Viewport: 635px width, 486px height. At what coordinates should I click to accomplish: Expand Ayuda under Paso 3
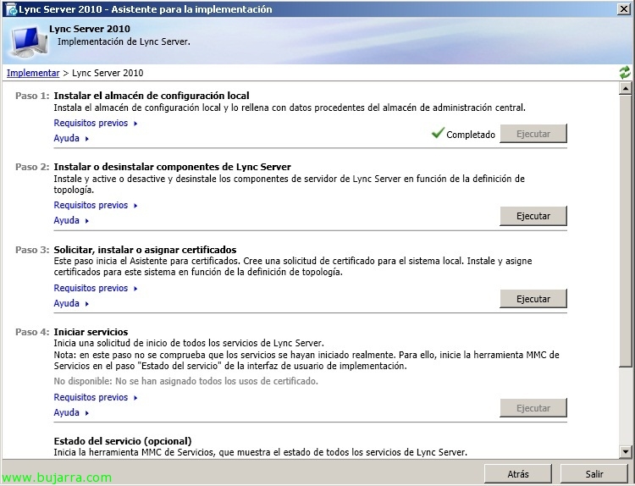(x=71, y=303)
